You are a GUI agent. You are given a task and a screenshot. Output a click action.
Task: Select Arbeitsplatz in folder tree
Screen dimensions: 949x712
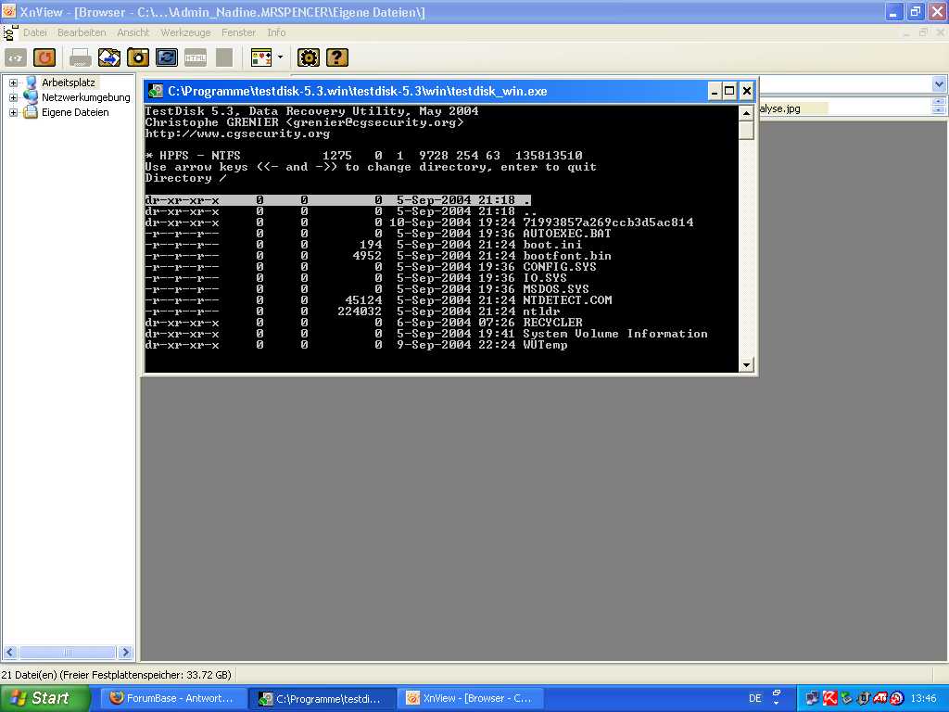pos(69,83)
